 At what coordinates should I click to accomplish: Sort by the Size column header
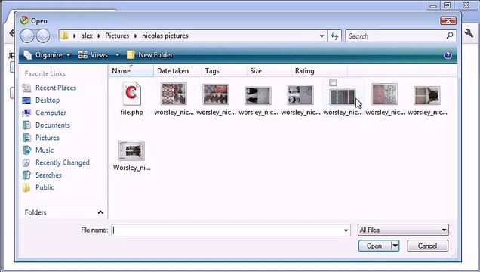(269, 71)
